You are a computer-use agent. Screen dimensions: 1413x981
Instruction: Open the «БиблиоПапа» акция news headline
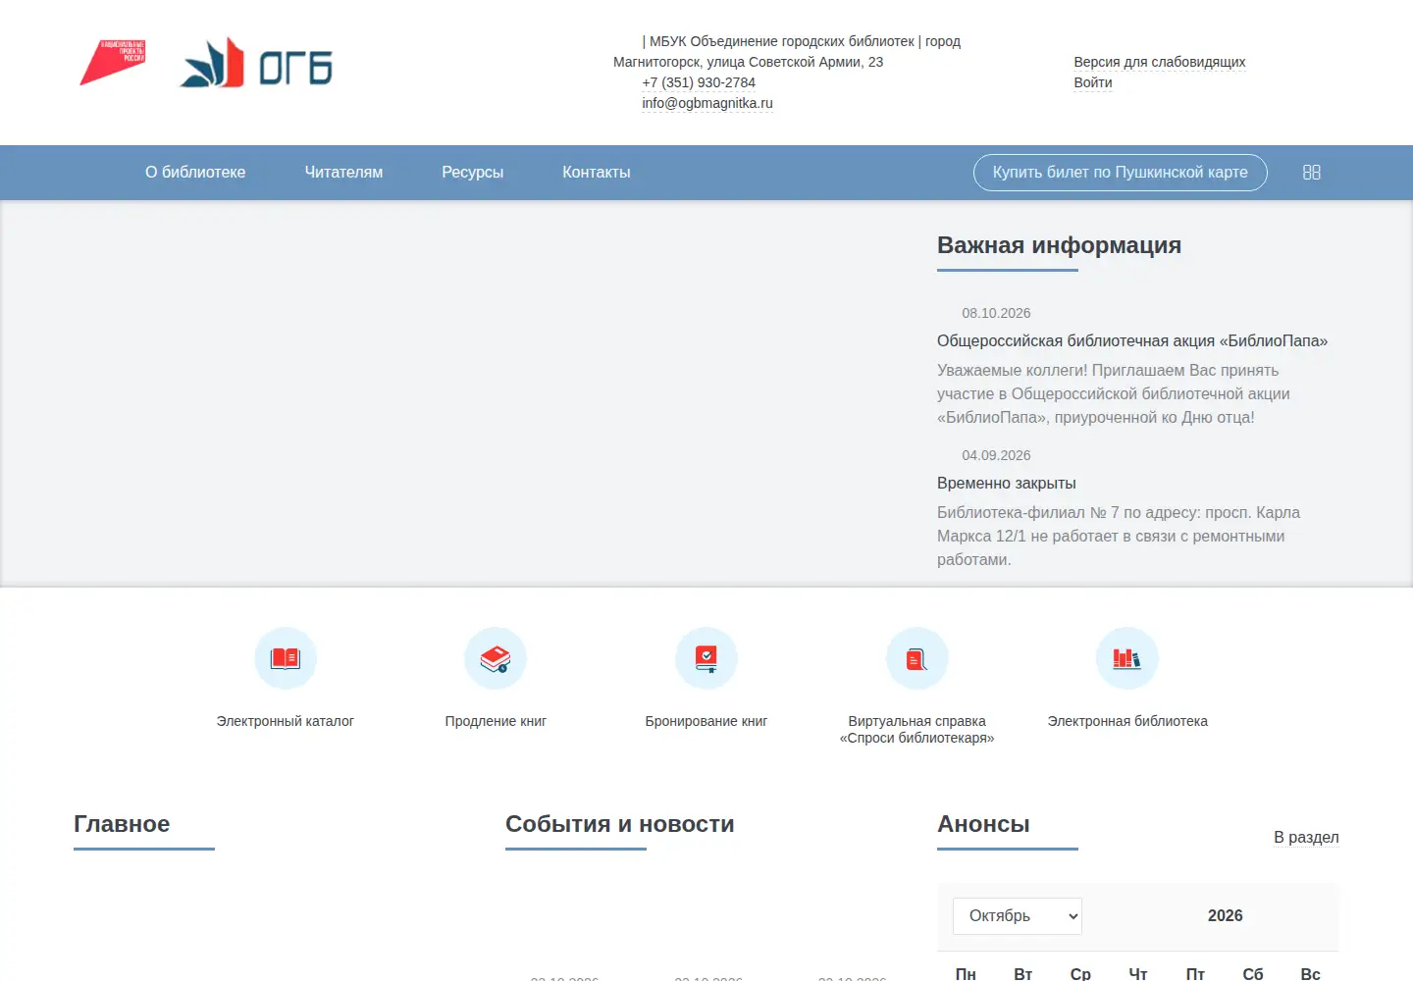pyautogui.click(x=1132, y=340)
